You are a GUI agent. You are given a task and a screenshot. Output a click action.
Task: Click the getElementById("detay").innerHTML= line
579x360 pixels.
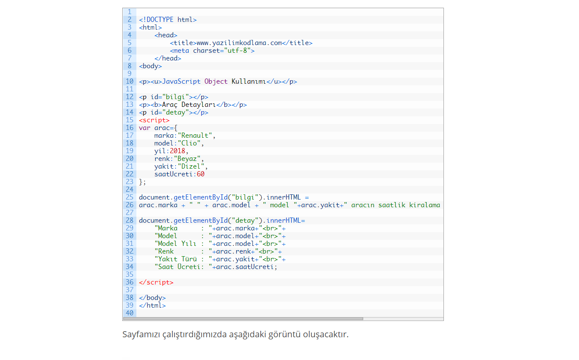(x=222, y=221)
